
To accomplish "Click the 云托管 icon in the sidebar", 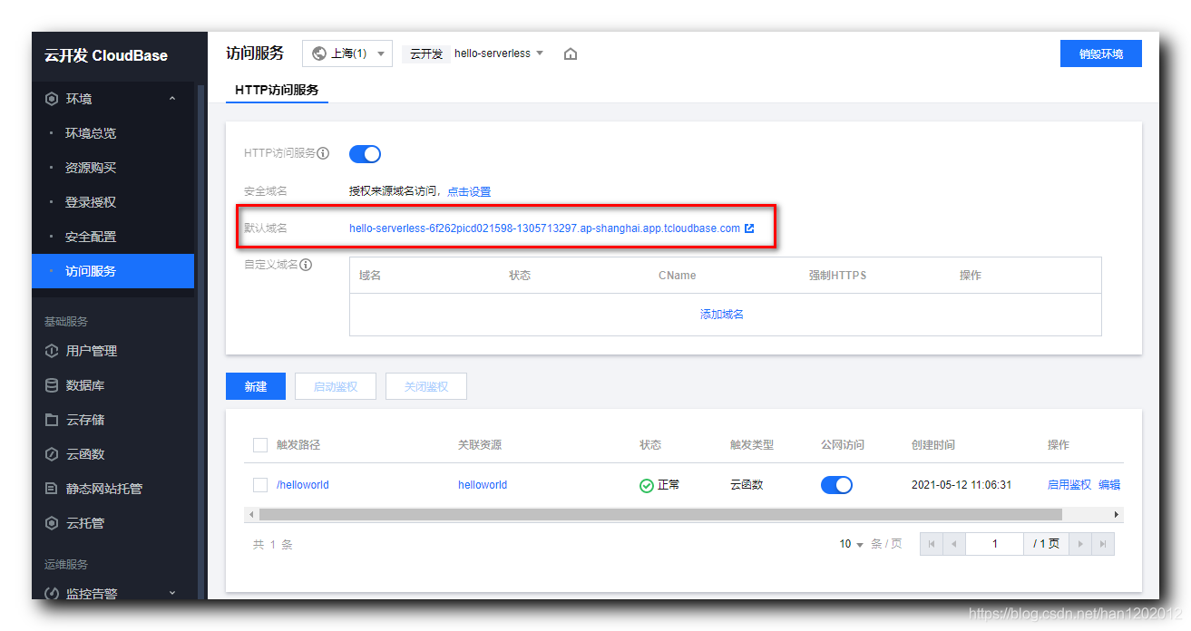I will pos(52,523).
